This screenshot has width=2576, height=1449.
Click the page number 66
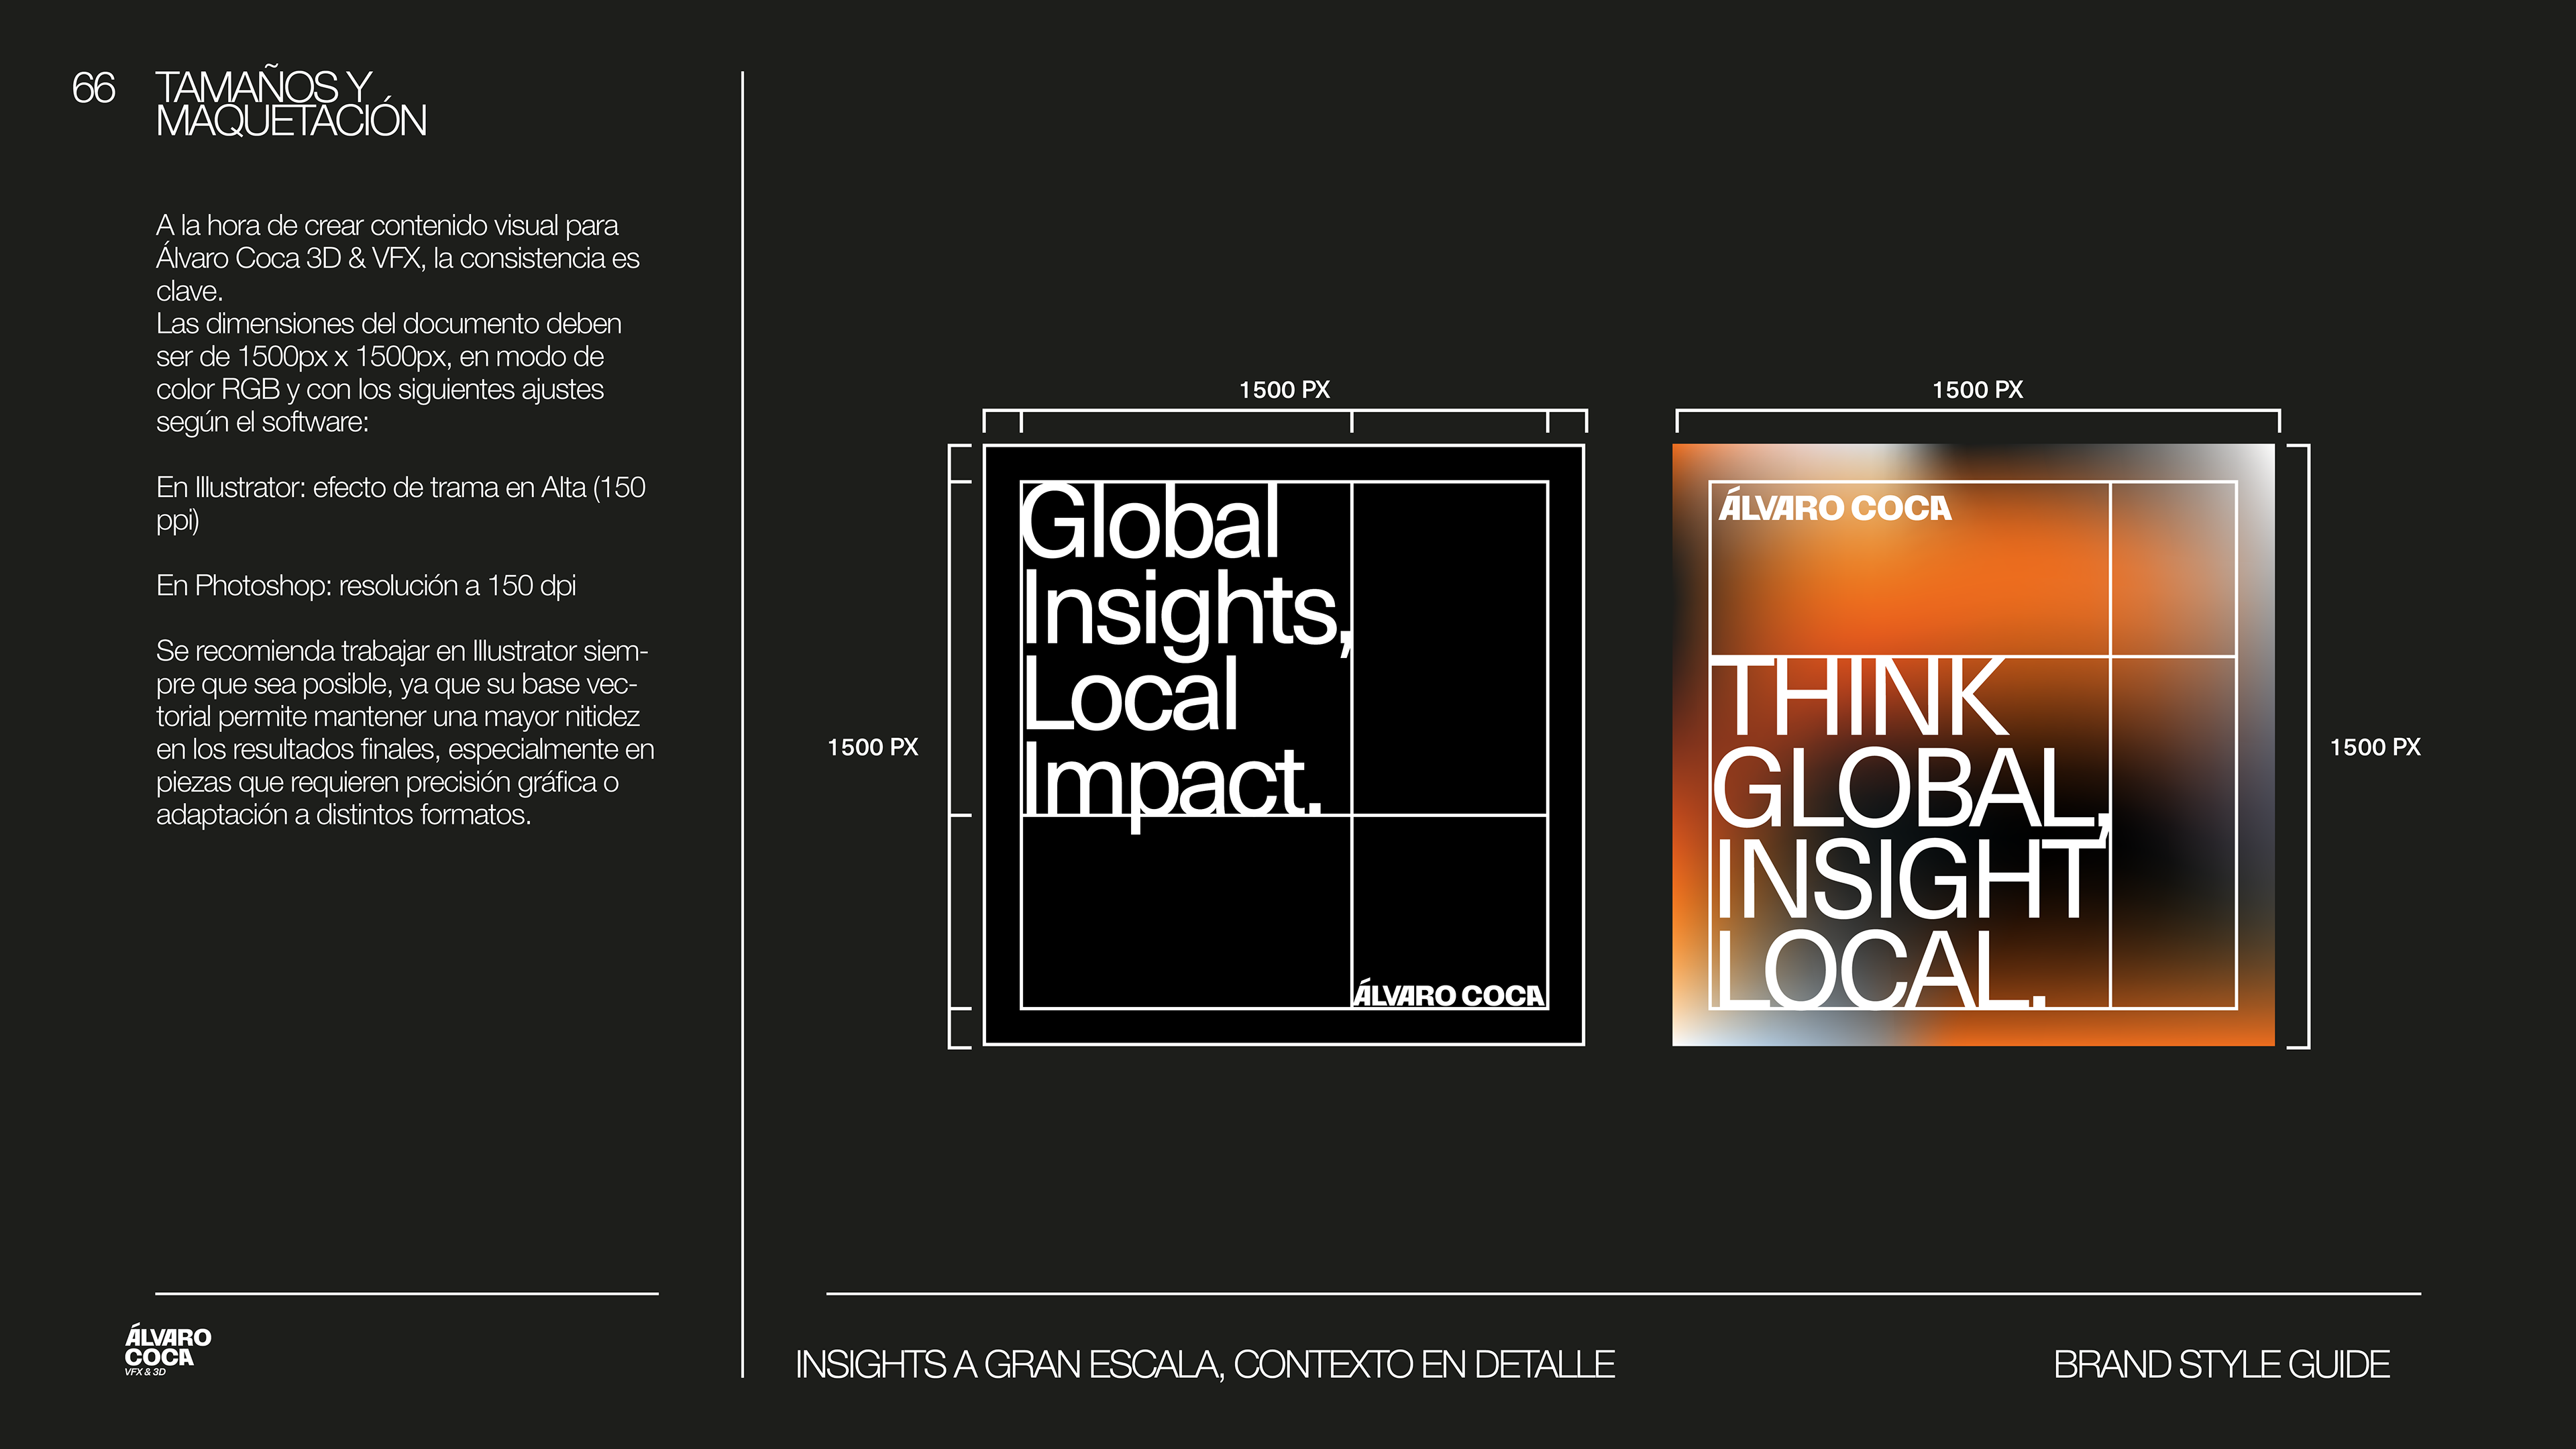pos(93,88)
